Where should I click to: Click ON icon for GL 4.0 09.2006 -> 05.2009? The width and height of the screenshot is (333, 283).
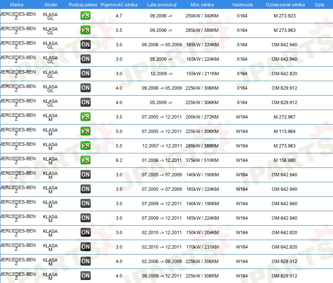[x=85, y=88]
